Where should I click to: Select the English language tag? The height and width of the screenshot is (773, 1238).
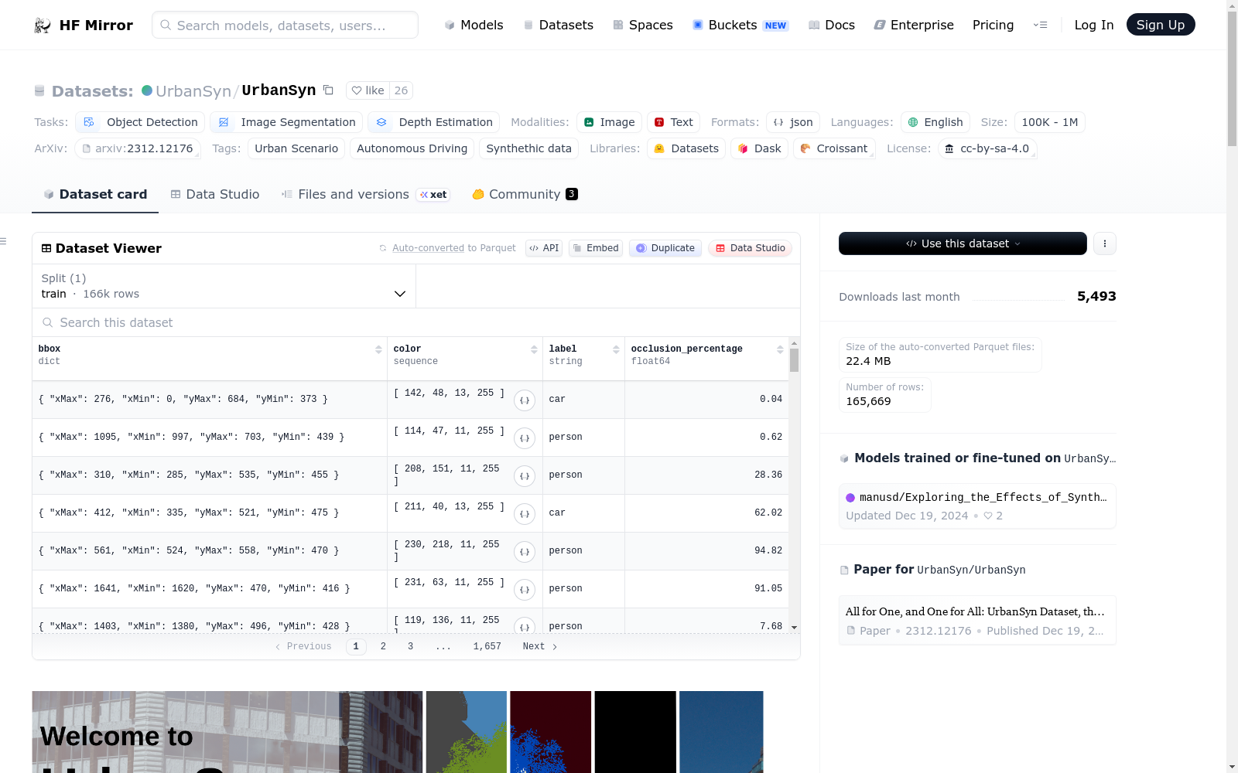(x=935, y=122)
